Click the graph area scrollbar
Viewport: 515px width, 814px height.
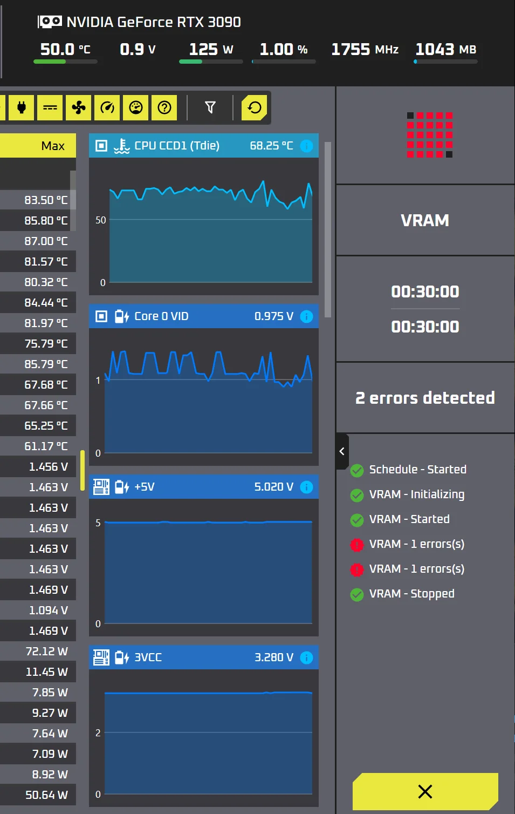328,229
